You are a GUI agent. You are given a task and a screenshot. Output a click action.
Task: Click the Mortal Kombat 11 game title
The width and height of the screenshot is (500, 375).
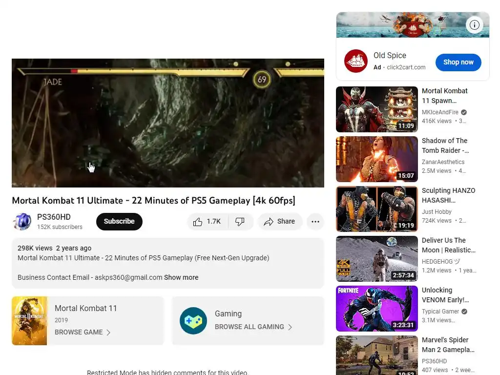[86, 309]
